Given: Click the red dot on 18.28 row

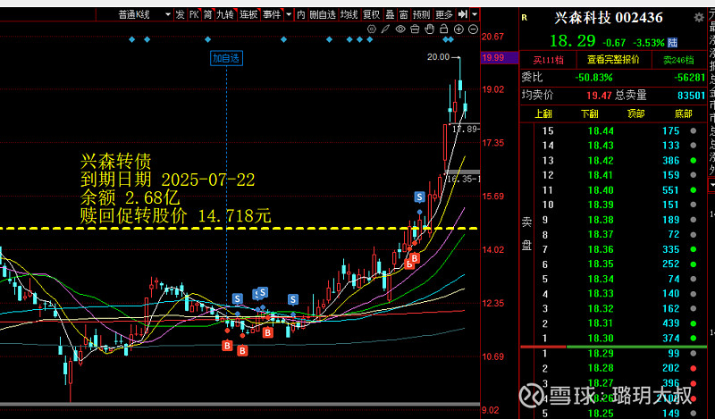Looking at the screenshot, I should (x=694, y=368).
